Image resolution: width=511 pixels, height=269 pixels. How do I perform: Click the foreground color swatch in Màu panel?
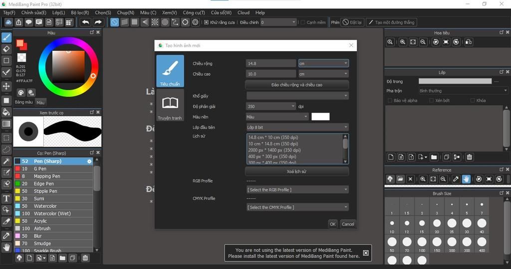coord(20,43)
